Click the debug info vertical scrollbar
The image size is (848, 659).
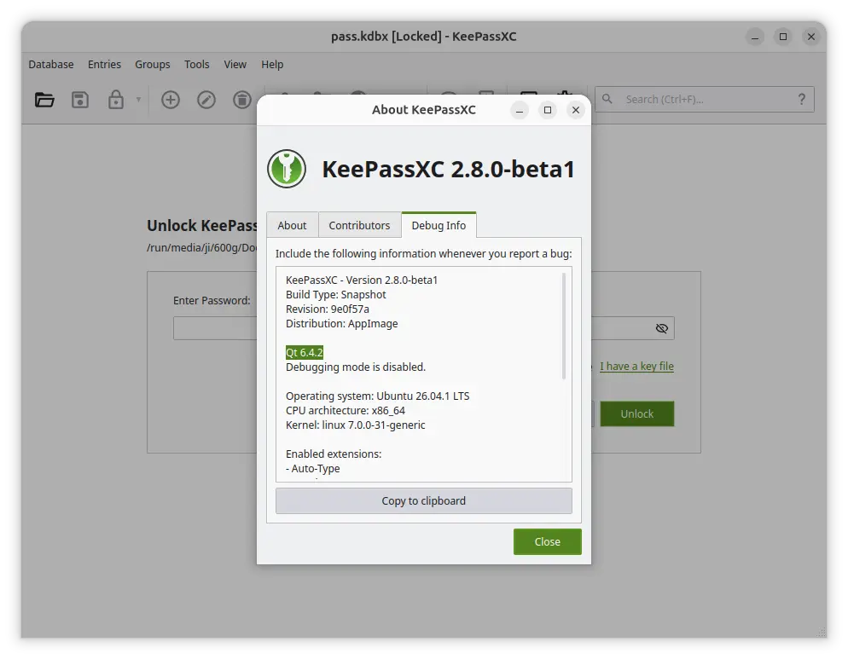click(x=564, y=326)
